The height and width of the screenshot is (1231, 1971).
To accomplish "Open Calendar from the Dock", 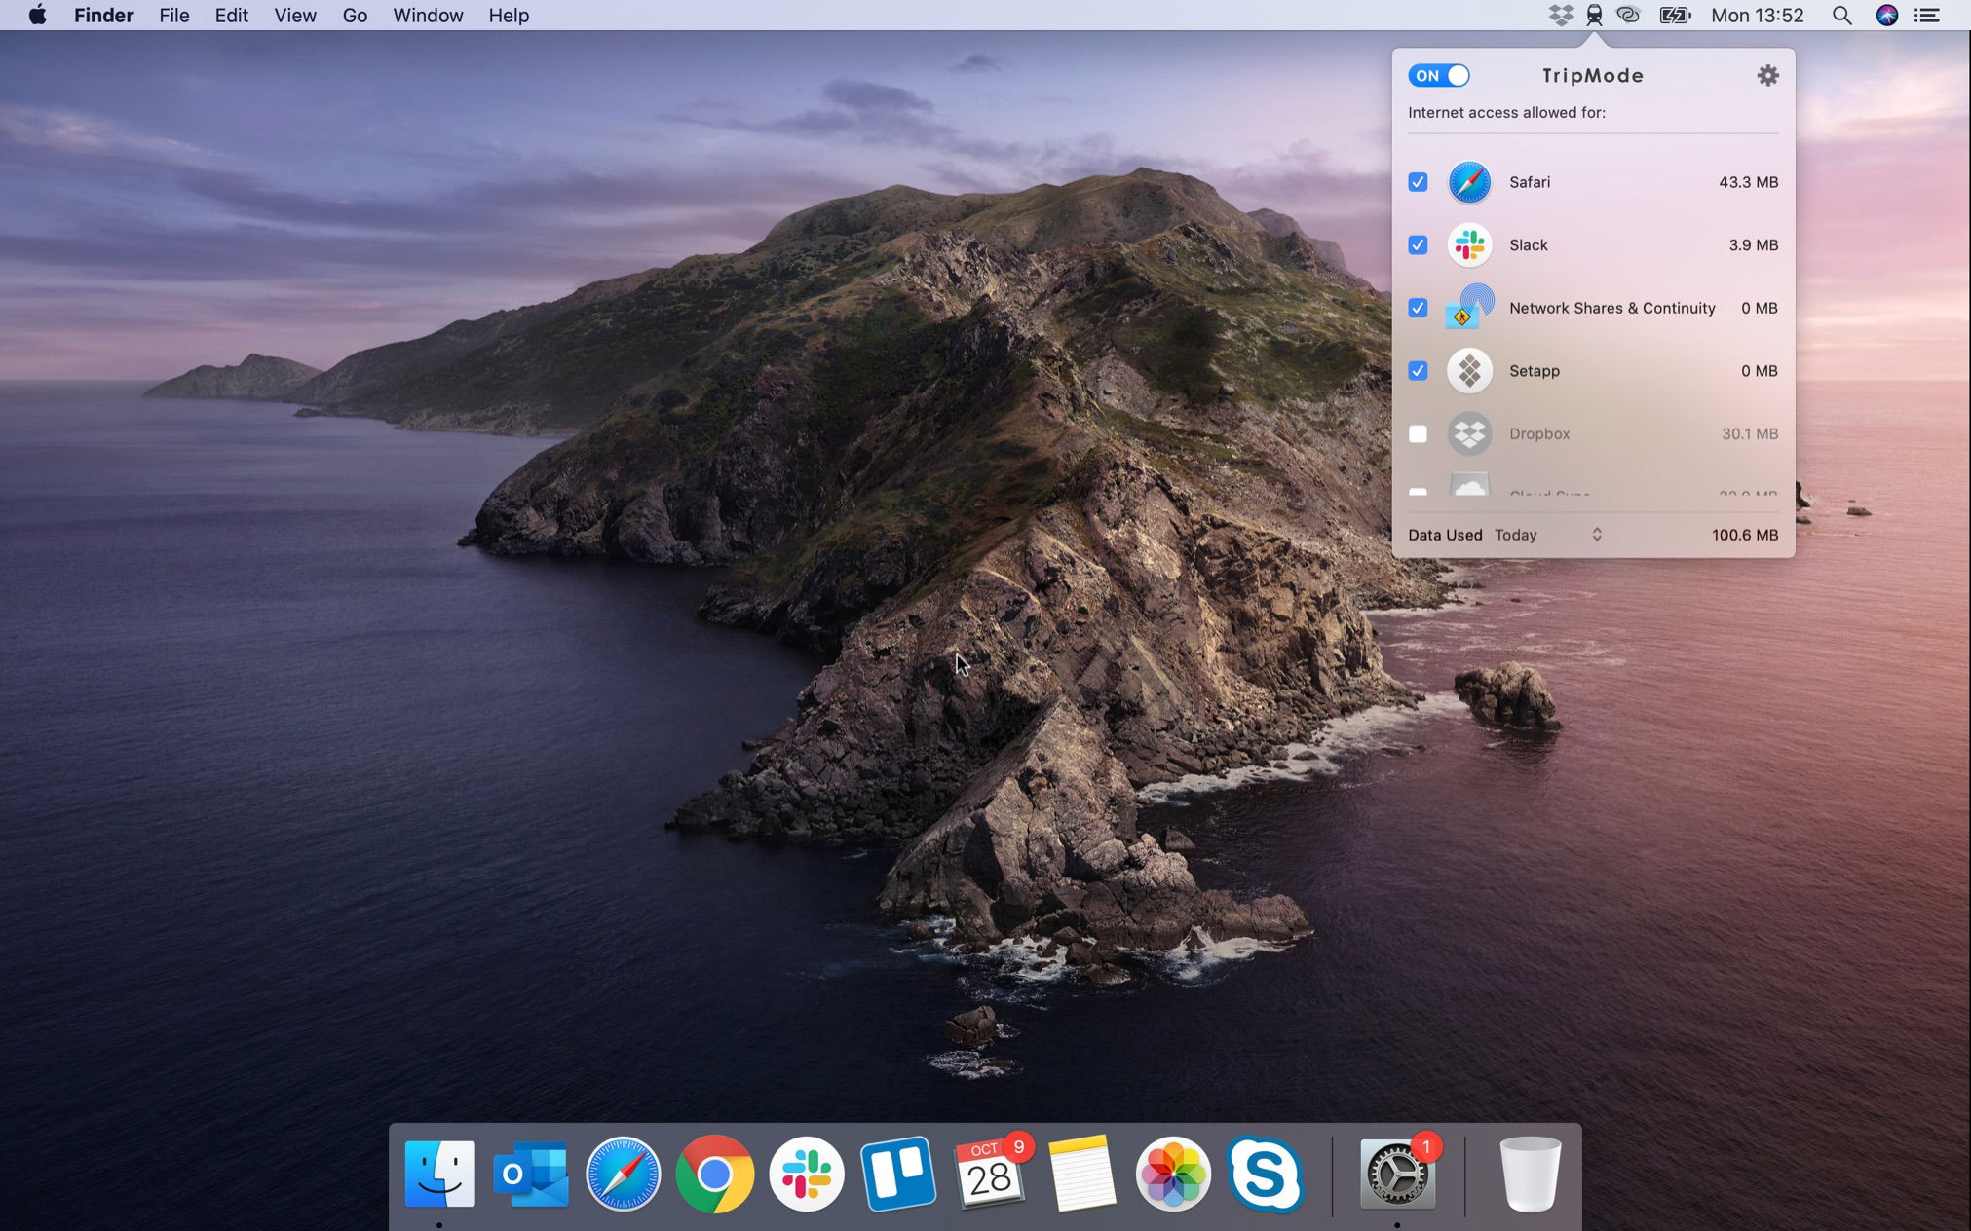I will (990, 1174).
